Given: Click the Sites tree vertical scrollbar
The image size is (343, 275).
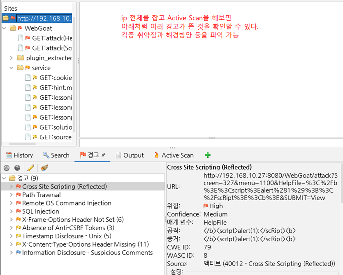Looking at the screenshot, I should (74, 74).
